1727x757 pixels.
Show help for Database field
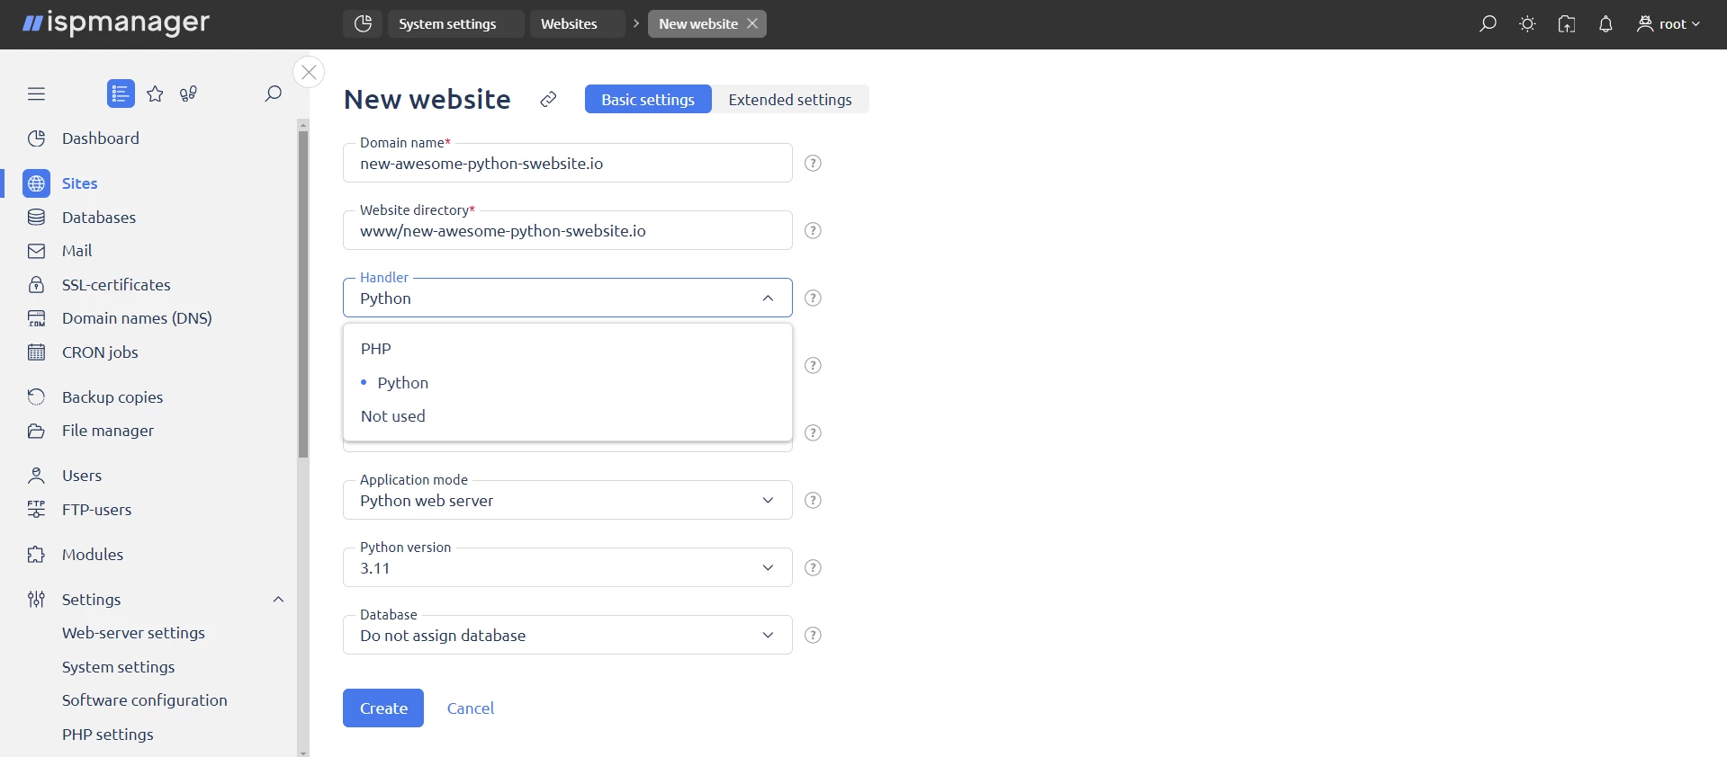click(813, 635)
